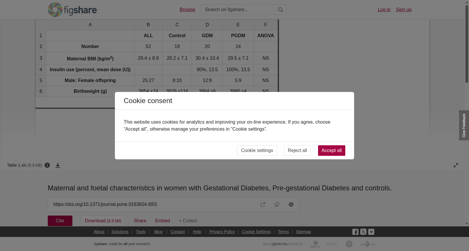469x251 pixels.
Task: Click the figshare logo
Action: (72, 10)
